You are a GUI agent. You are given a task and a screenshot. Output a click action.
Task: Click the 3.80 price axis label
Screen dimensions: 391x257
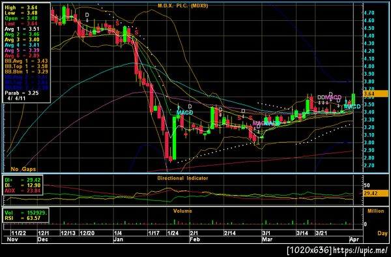coord(369,82)
